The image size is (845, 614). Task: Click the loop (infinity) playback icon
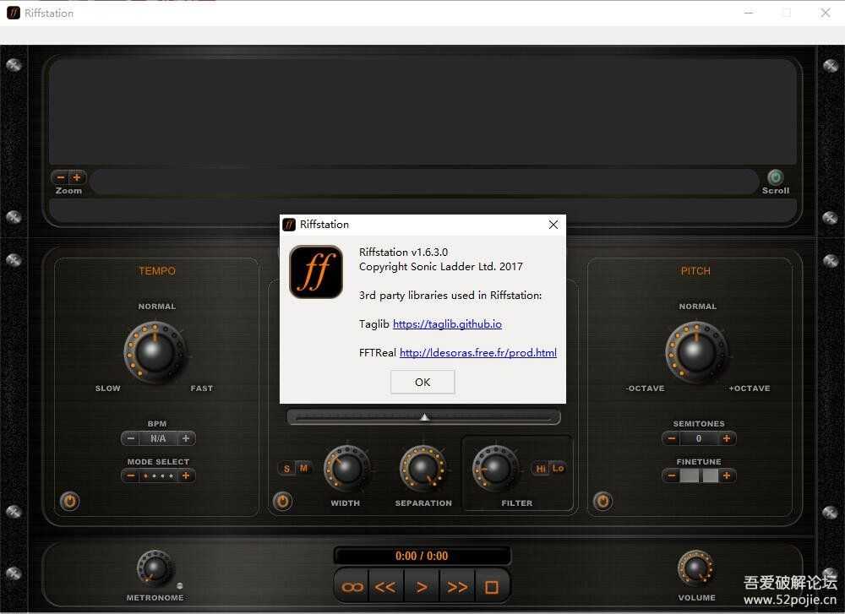click(x=351, y=585)
